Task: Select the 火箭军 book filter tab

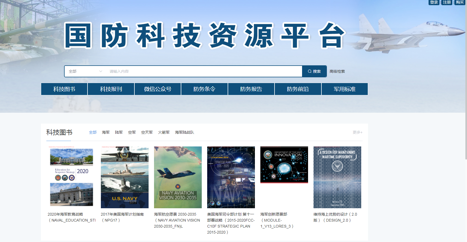Action: [164, 132]
